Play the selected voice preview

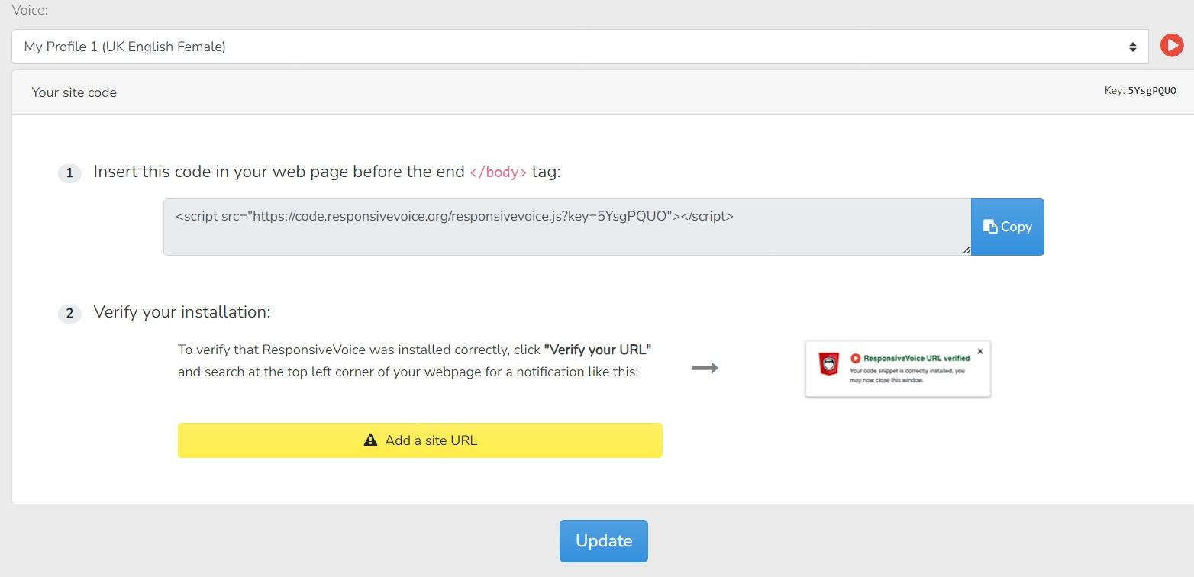click(1171, 46)
